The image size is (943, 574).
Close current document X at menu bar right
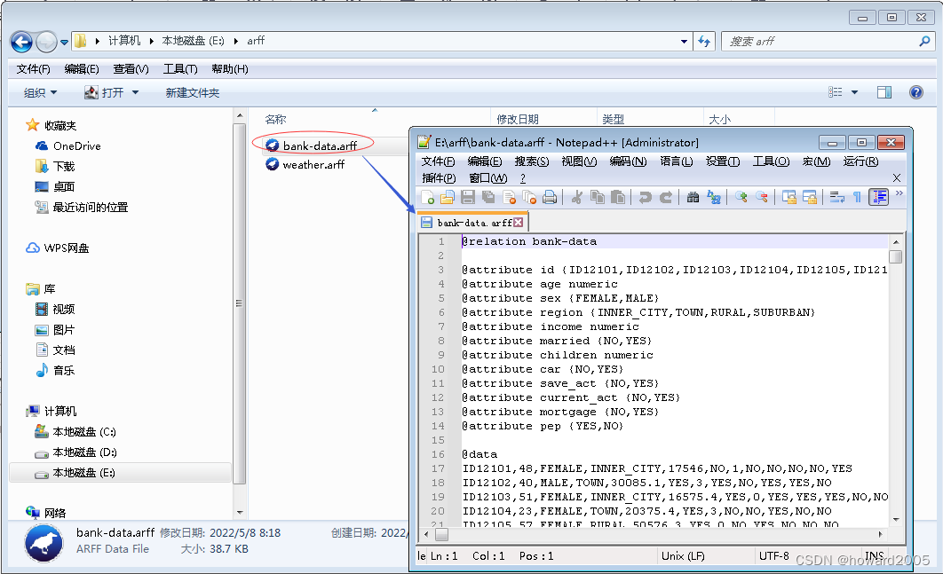coord(897,178)
